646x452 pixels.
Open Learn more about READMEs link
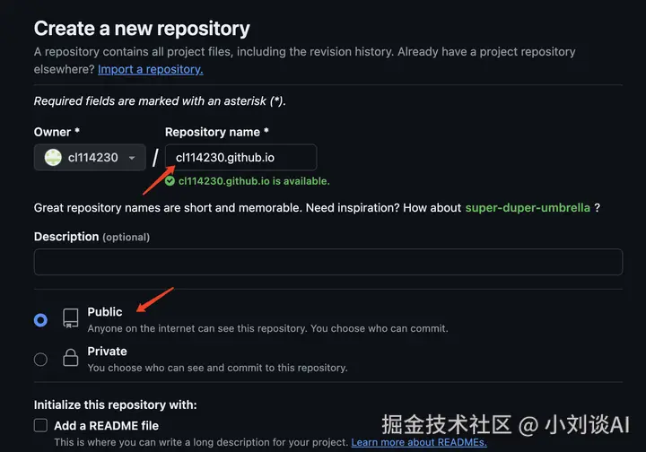(x=419, y=442)
